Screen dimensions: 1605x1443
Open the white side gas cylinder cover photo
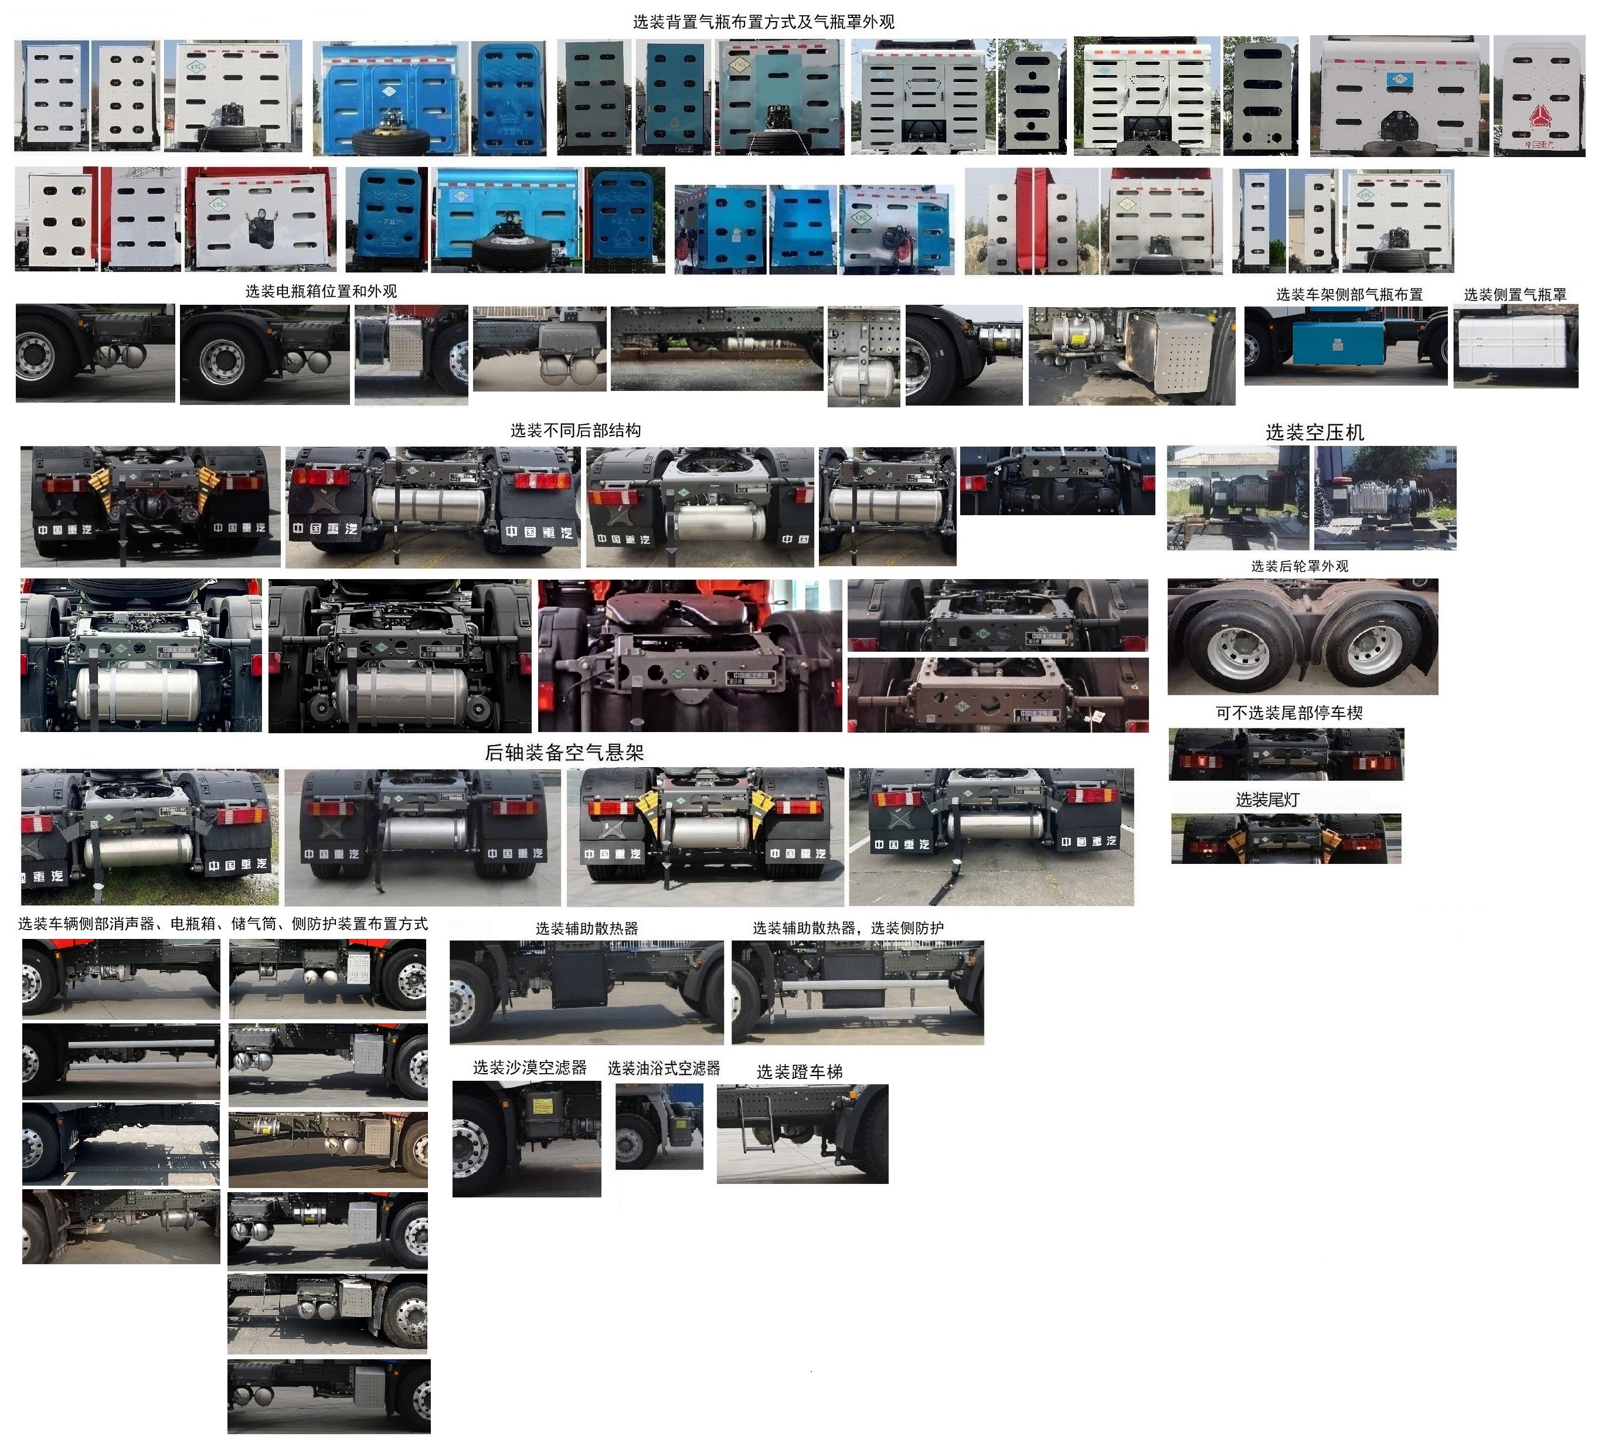[x=1515, y=346]
